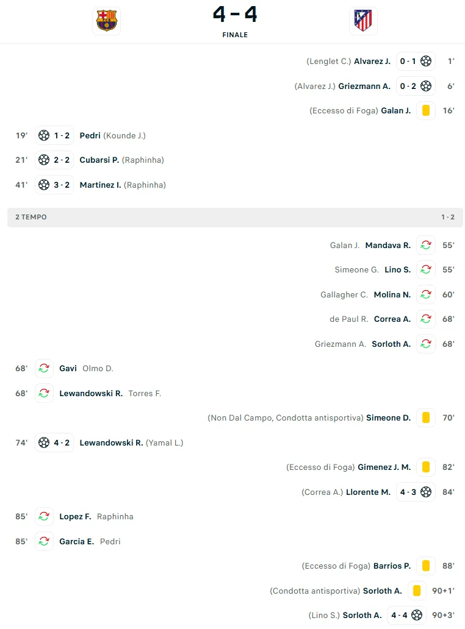Click Gimenez J. M. yellow card icon
Screen dimensions: 465x629
click(426, 467)
